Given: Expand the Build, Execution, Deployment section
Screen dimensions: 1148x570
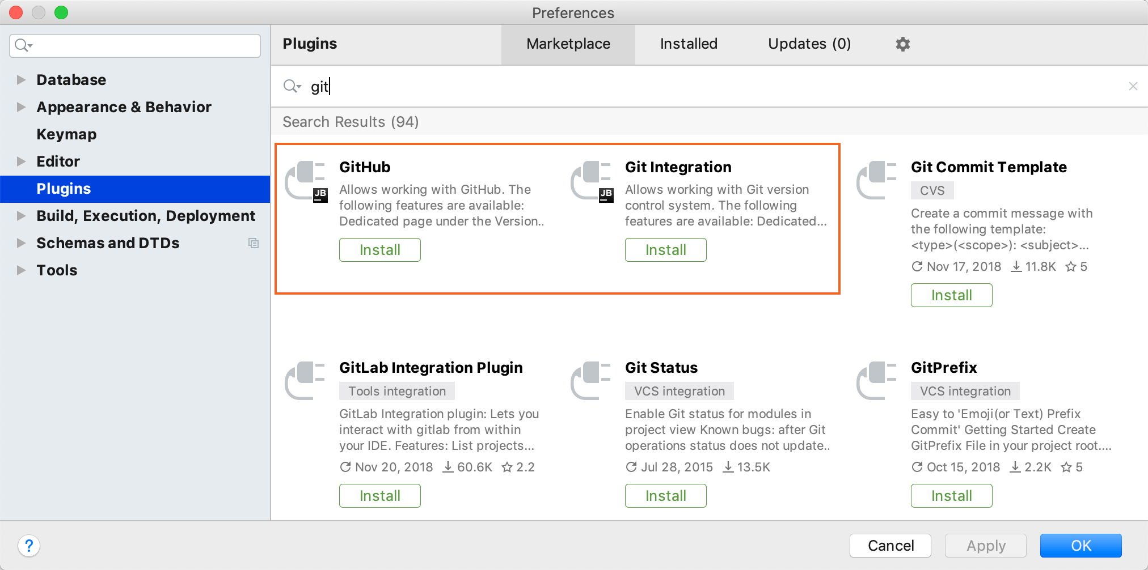Looking at the screenshot, I should (x=21, y=216).
